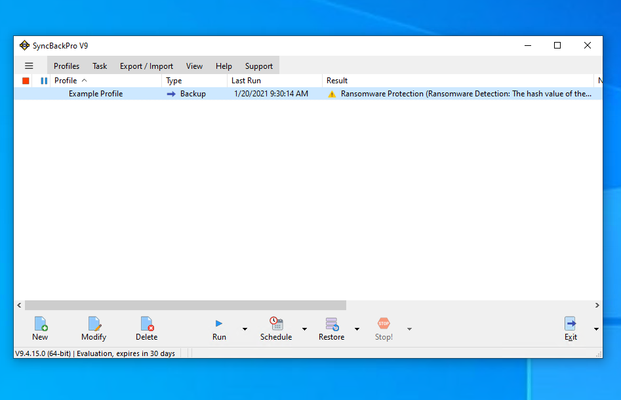Click the red stop column header icon
The image size is (621, 400).
coord(26,81)
